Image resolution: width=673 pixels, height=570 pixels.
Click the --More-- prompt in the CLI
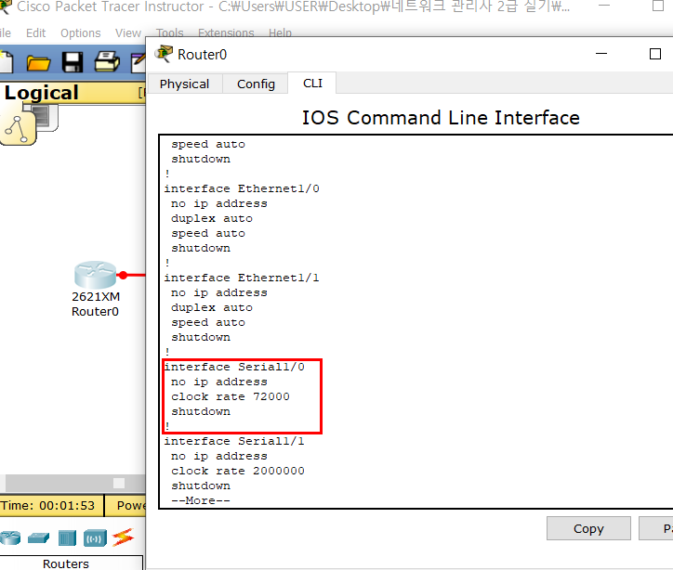point(201,500)
